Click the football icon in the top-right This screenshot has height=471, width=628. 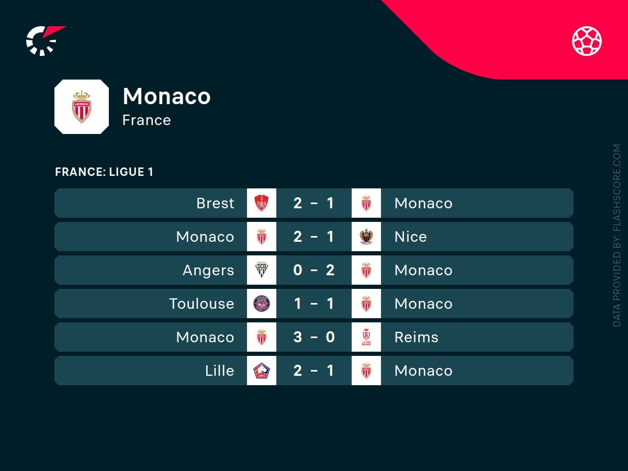tap(587, 41)
